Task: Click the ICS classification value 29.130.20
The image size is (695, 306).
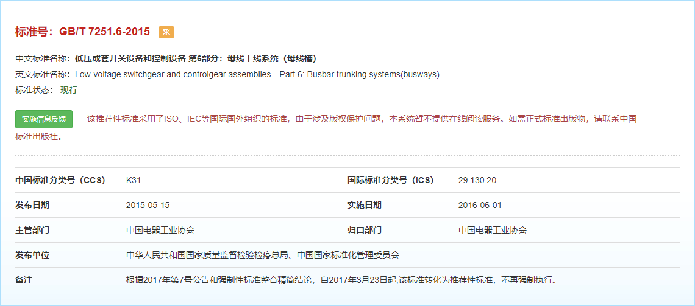Action: click(477, 180)
